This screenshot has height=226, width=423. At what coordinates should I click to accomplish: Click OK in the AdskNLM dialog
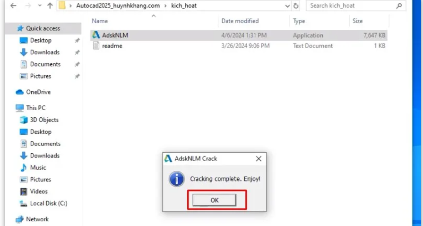click(x=215, y=200)
